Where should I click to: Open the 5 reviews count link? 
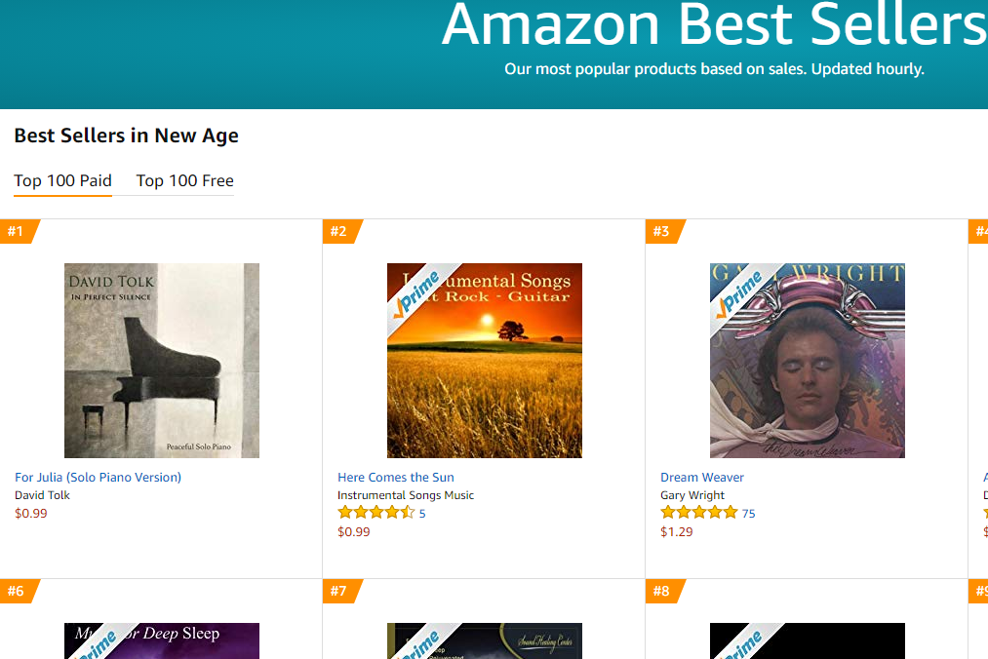422,514
